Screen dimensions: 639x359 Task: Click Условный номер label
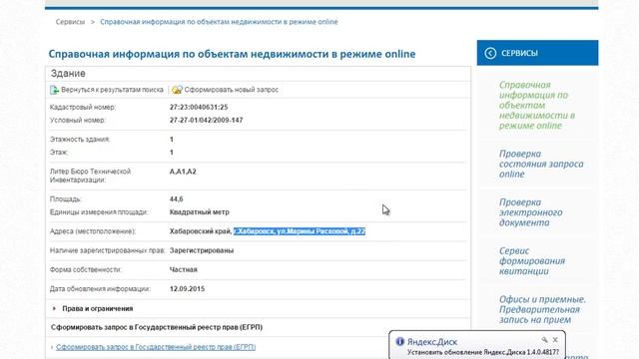[x=78, y=120]
